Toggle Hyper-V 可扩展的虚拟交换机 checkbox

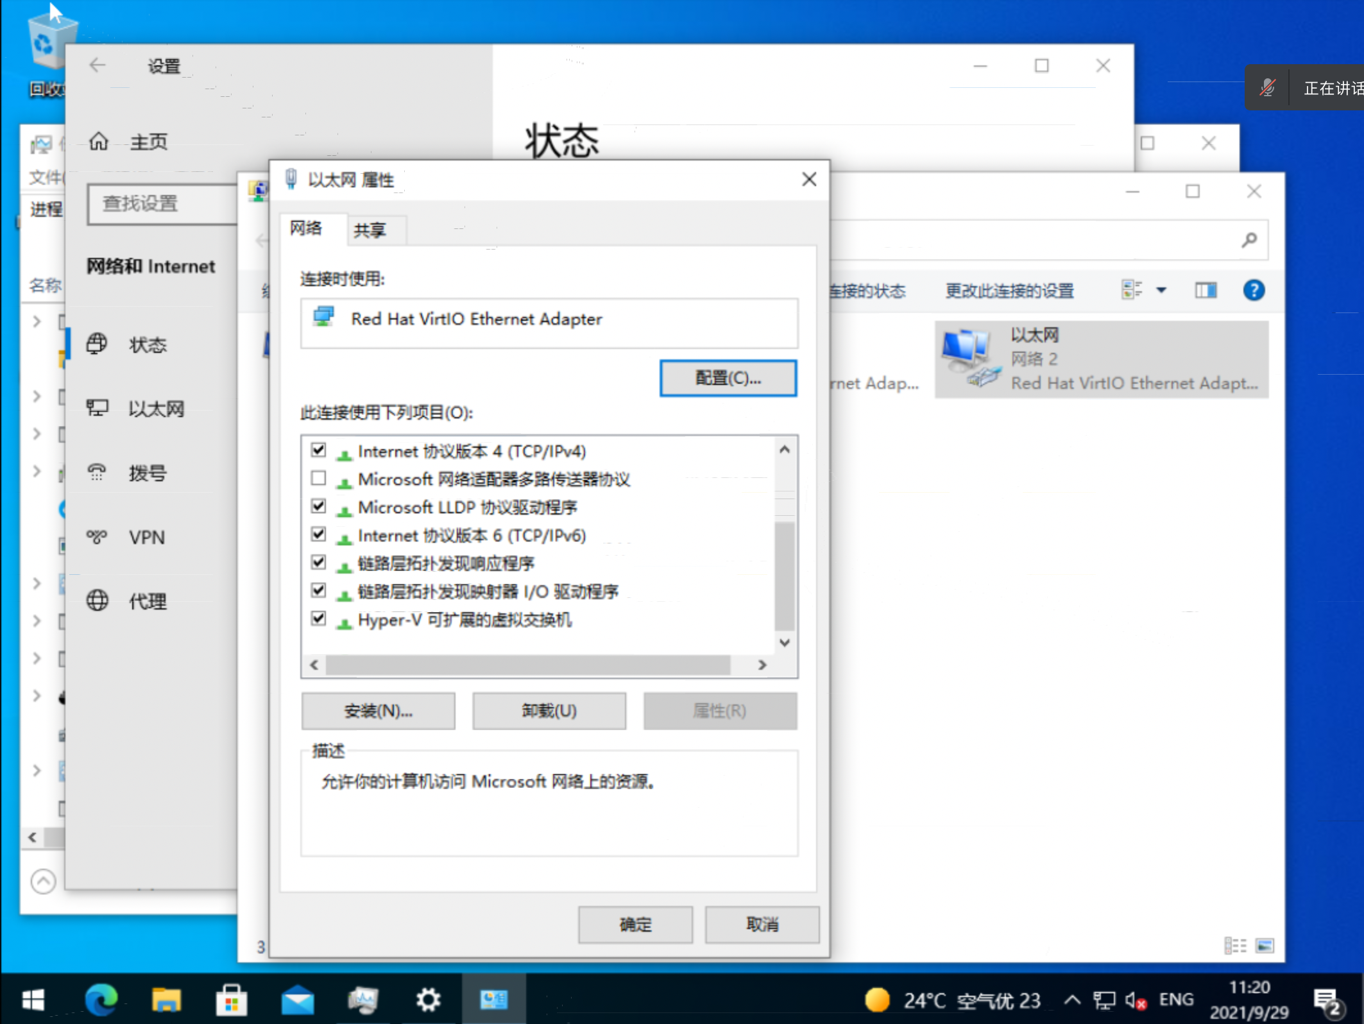point(318,619)
